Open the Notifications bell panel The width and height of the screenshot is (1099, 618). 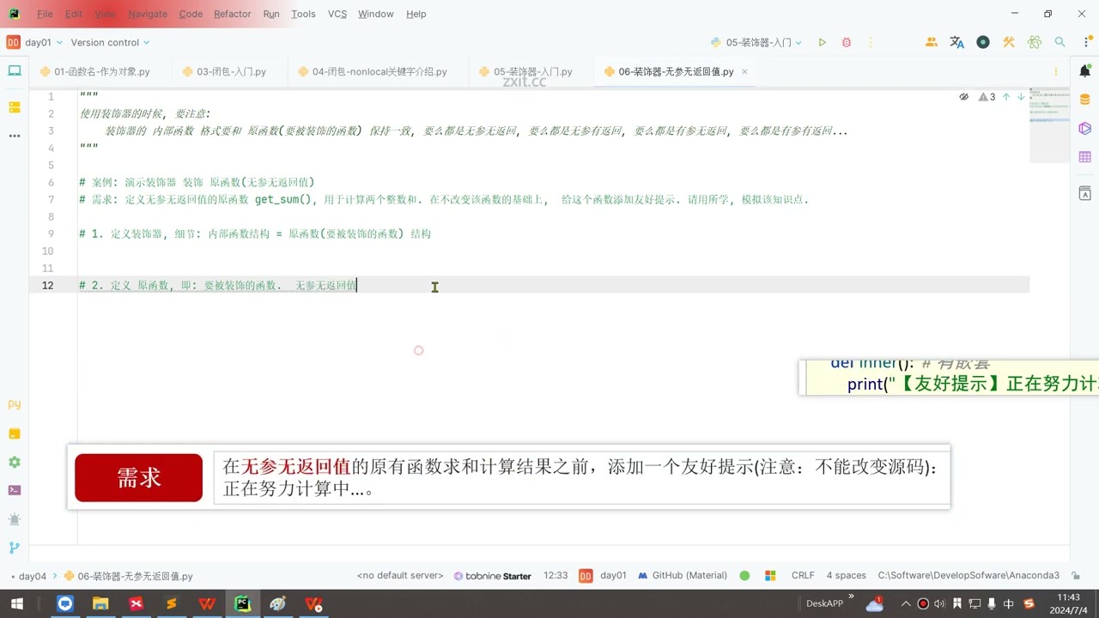pyautogui.click(x=1084, y=71)
